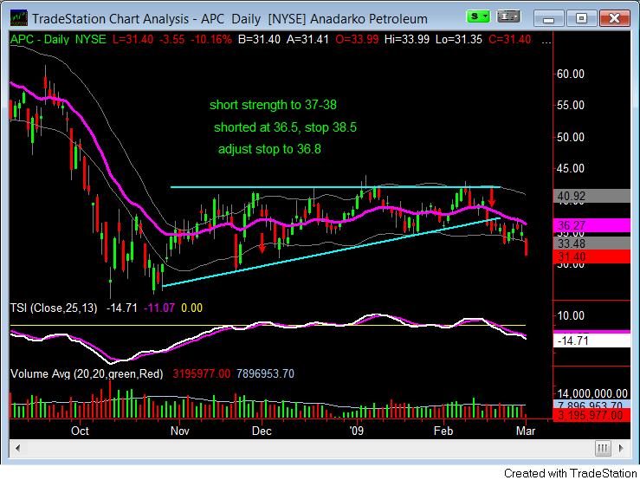Click the red 31.40 last price marker
640x480 pixels.
pos(592,256)
